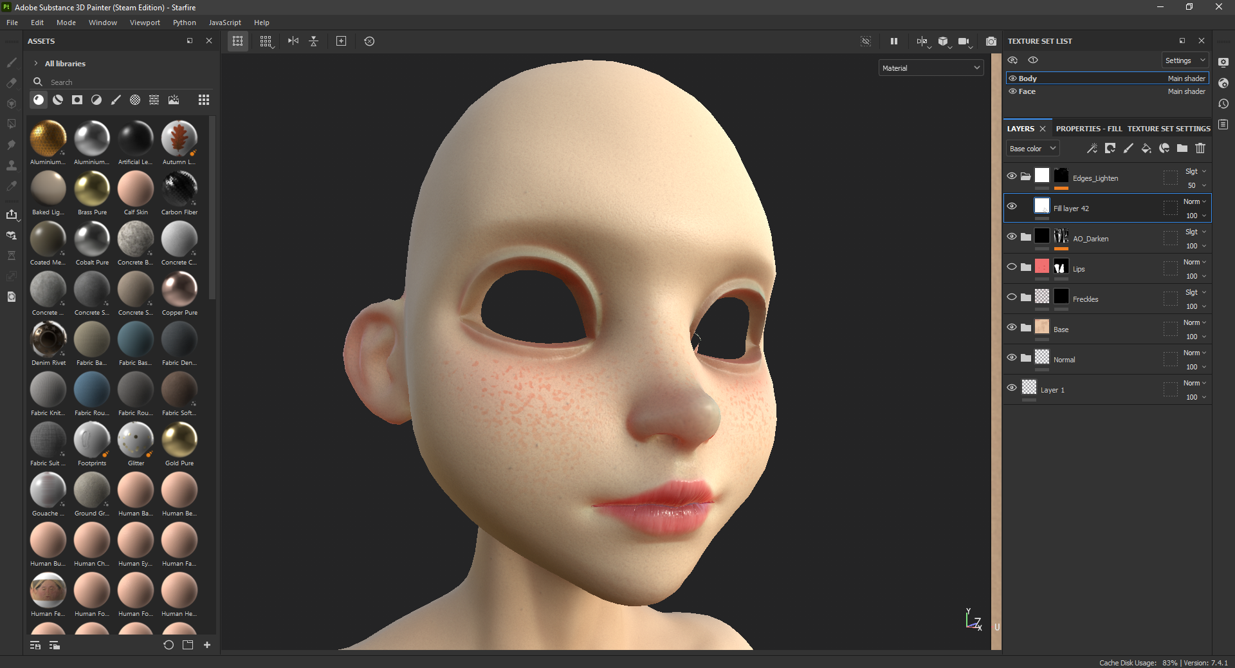
Task: Pause rendering with the pause icon
Action: coord(893,41)
